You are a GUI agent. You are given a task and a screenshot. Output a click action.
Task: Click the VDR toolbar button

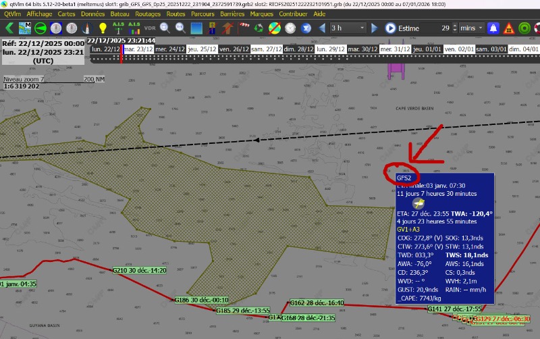pyautogui.click(x=149, y=28)
